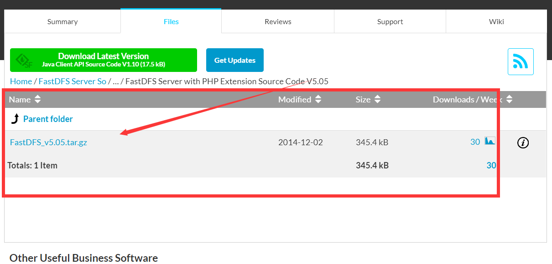Open the Wiki tab
This screenshot has width=552, height=264.
tap(496, 21)
